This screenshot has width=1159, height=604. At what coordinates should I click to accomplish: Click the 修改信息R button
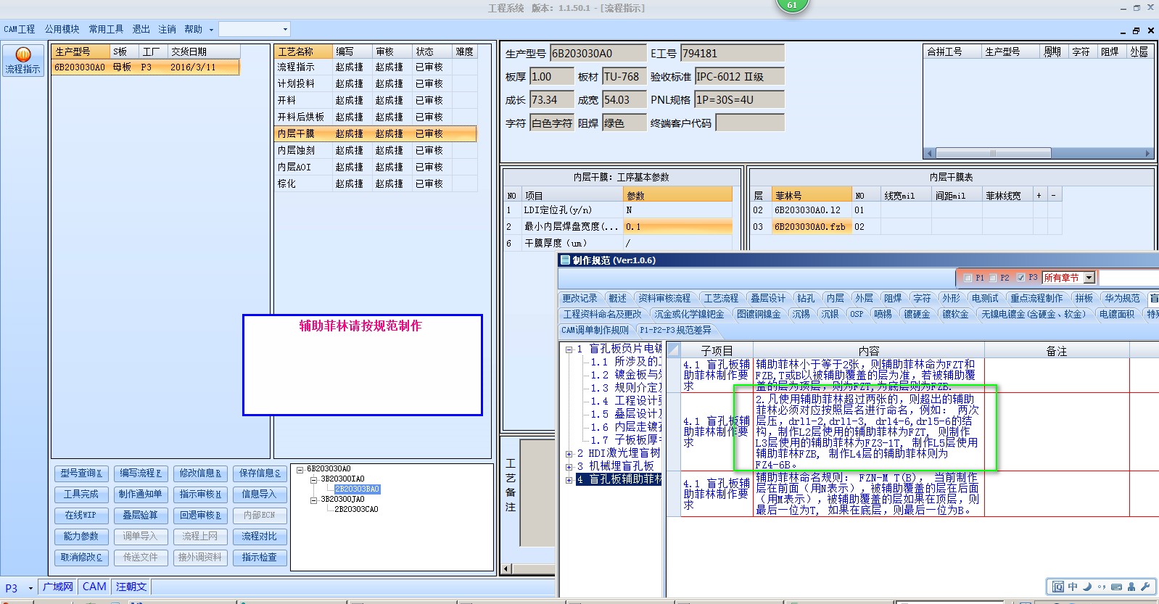(x=200, y=473)
